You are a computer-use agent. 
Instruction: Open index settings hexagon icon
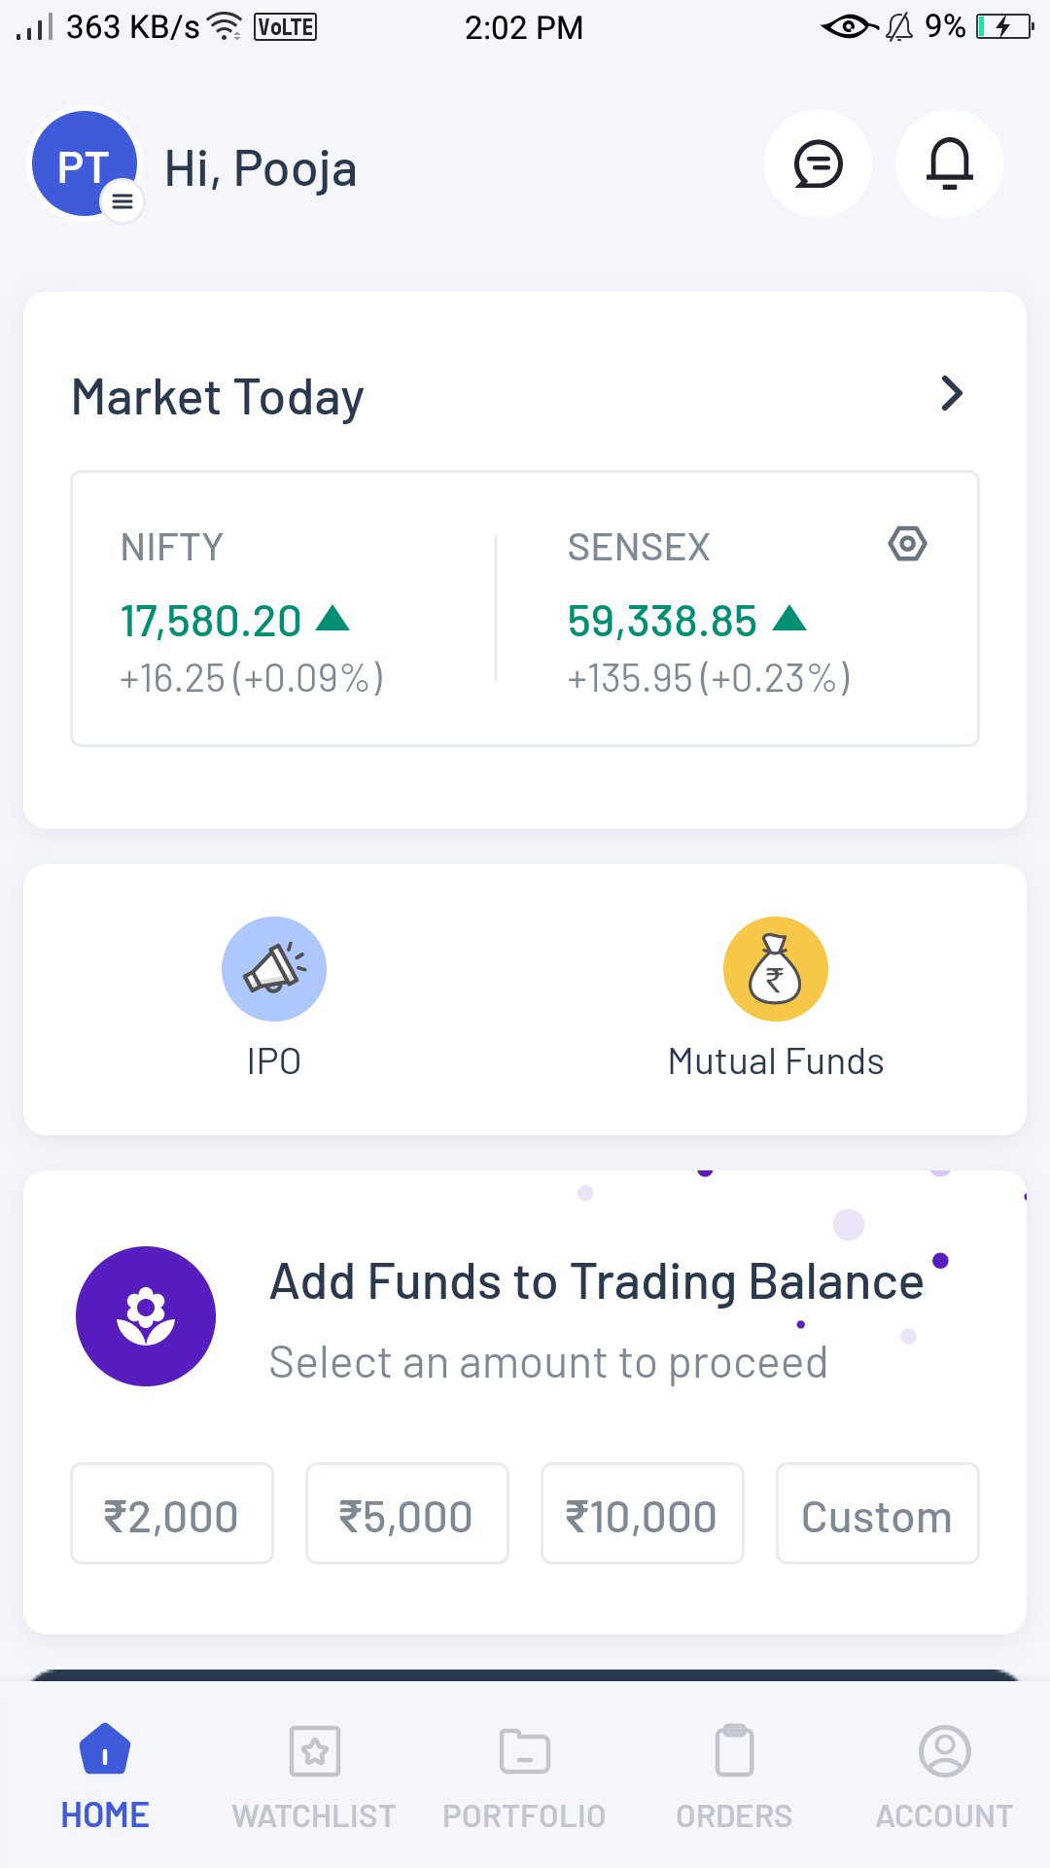click(x=907, y=543)
